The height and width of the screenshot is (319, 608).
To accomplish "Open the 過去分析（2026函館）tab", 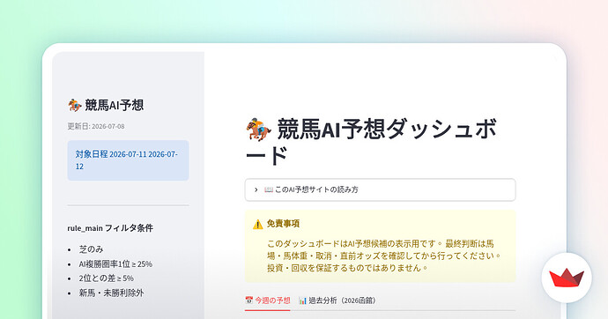I will (337, 300).
